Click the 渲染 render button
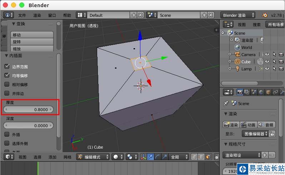Viewport: 285px width, 175px height. (x=231, y=125)
